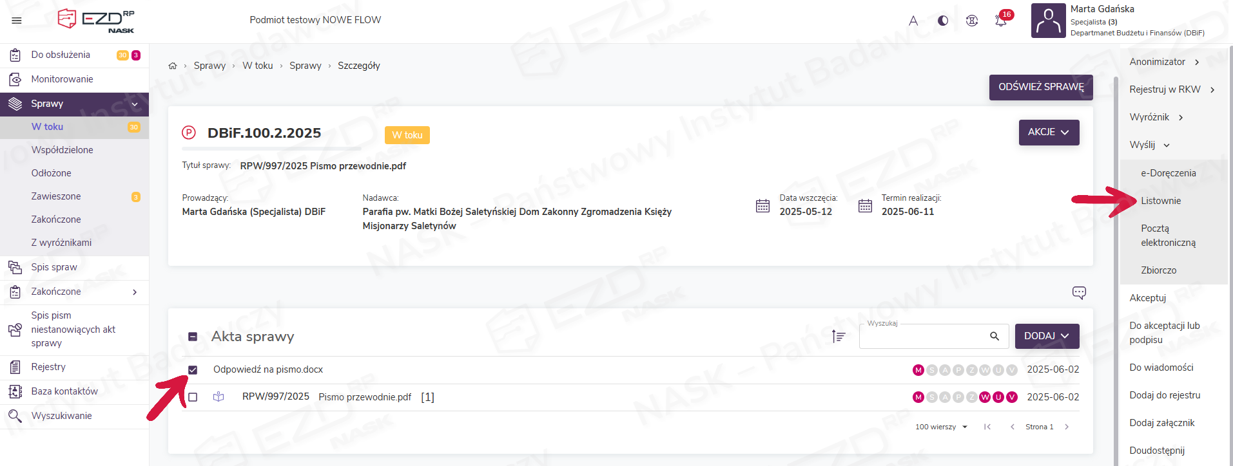The image size is (1233, 466).
Task: Open the hamburger menu icon
Action: pos(17,21)
